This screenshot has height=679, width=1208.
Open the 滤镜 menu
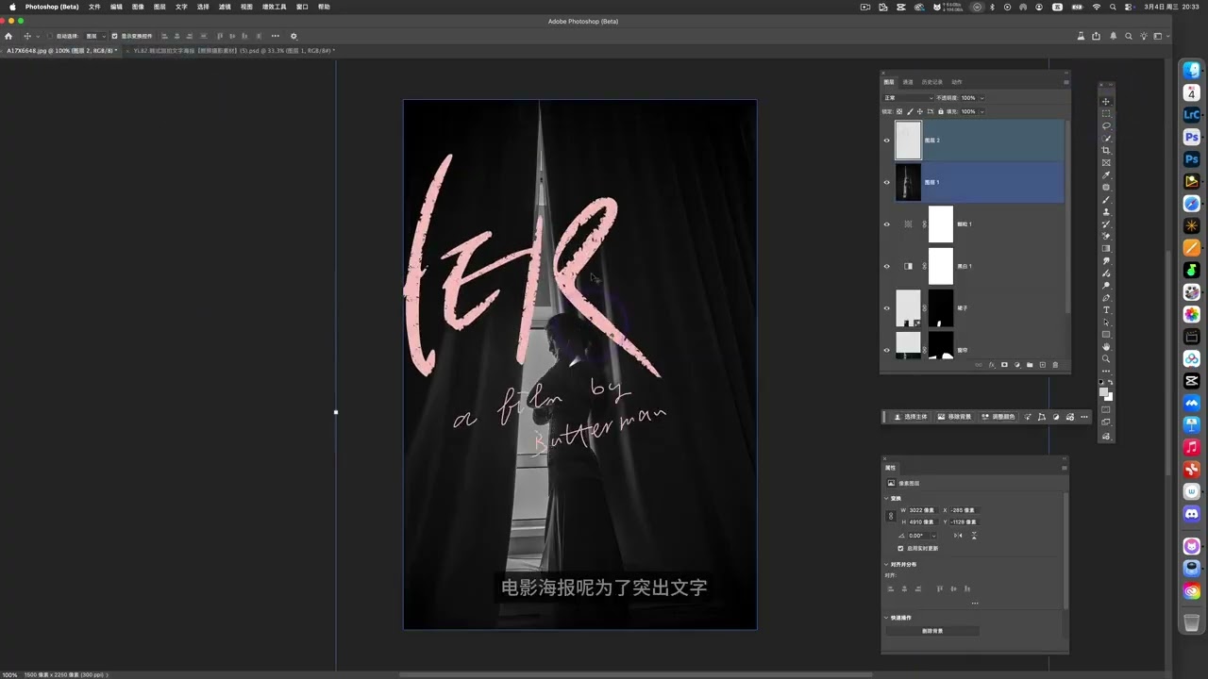pos(225,7)
